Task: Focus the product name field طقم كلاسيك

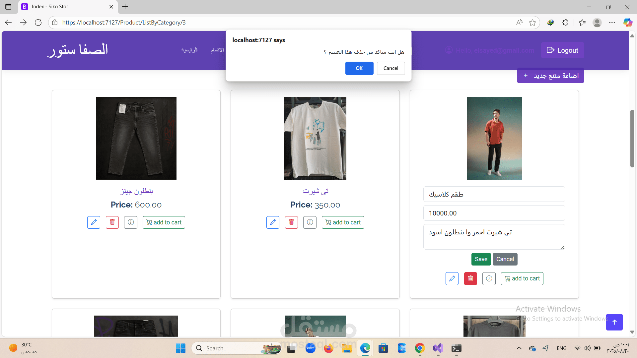Action: coord(494,194)
